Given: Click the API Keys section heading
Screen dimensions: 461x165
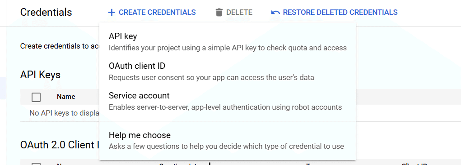Looking at the screenshot, I should tap(40, 75).
